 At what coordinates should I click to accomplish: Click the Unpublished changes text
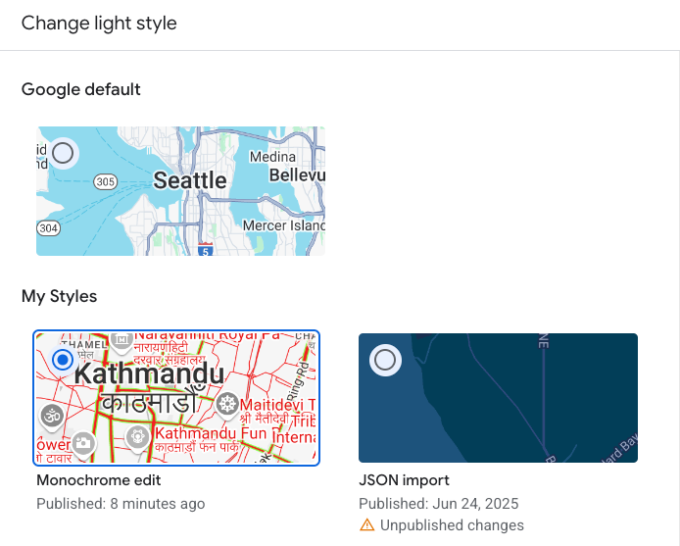pos(452,525)
